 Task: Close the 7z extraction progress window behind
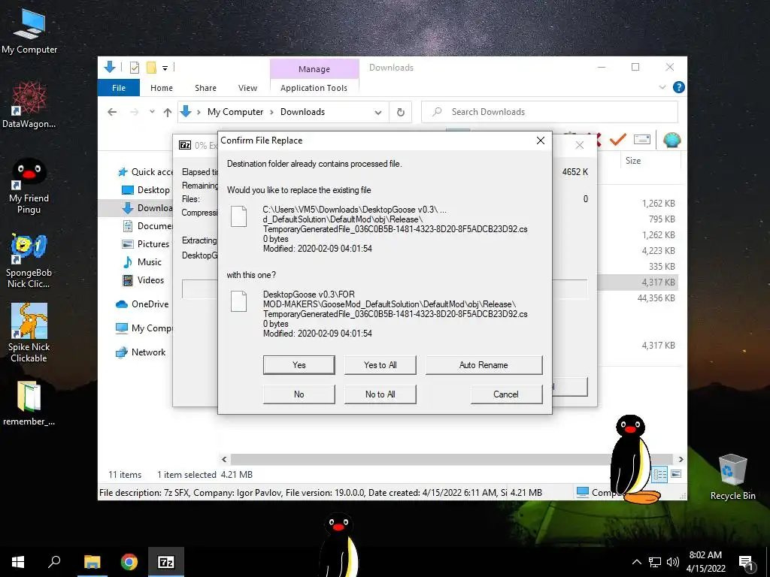(x=580, y=145)
